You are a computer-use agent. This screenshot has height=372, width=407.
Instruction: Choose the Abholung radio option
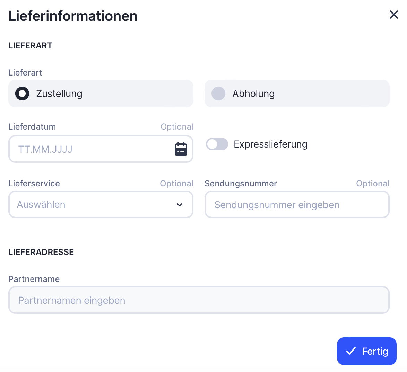pyautogui.click(x=218, y=94)
